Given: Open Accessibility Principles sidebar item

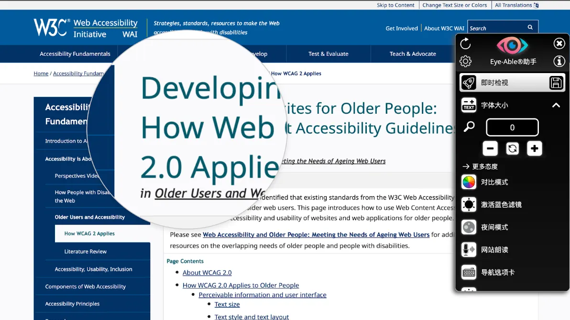Looking at the screenshot, I should click(72, 304).
